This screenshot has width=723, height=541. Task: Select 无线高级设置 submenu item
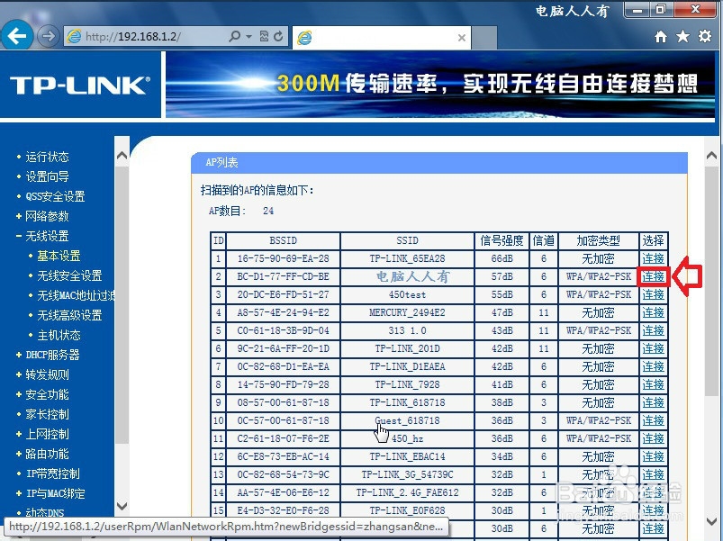click(x=69, y=315)
